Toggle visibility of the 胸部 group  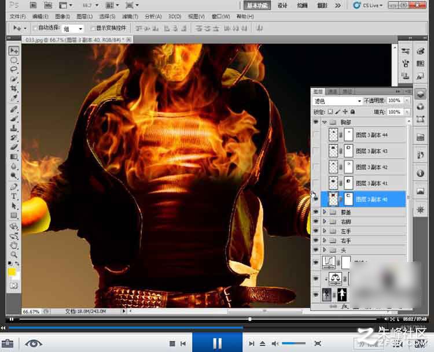point(315,122)
